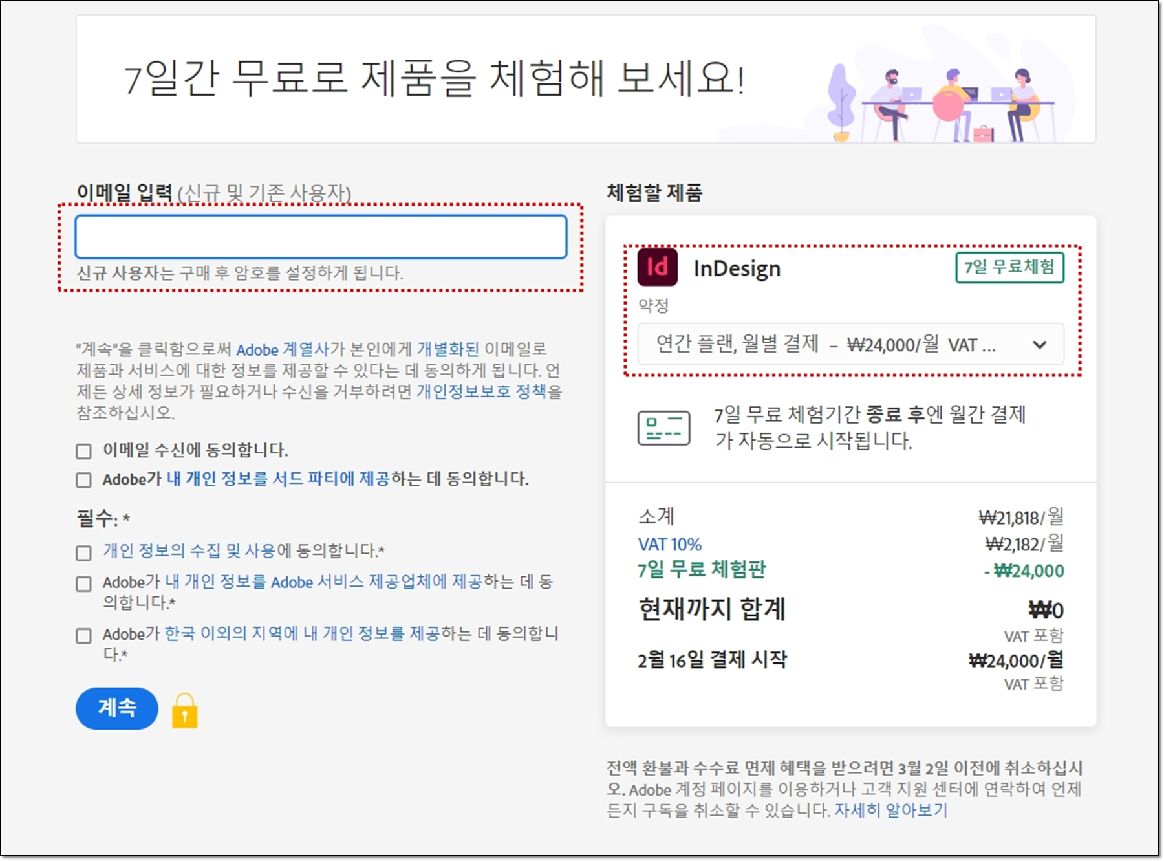Click the 이메일 입력 heading
Image resolution: width=1164 pixels, height=861 pixels.
(x=124, y=192)
